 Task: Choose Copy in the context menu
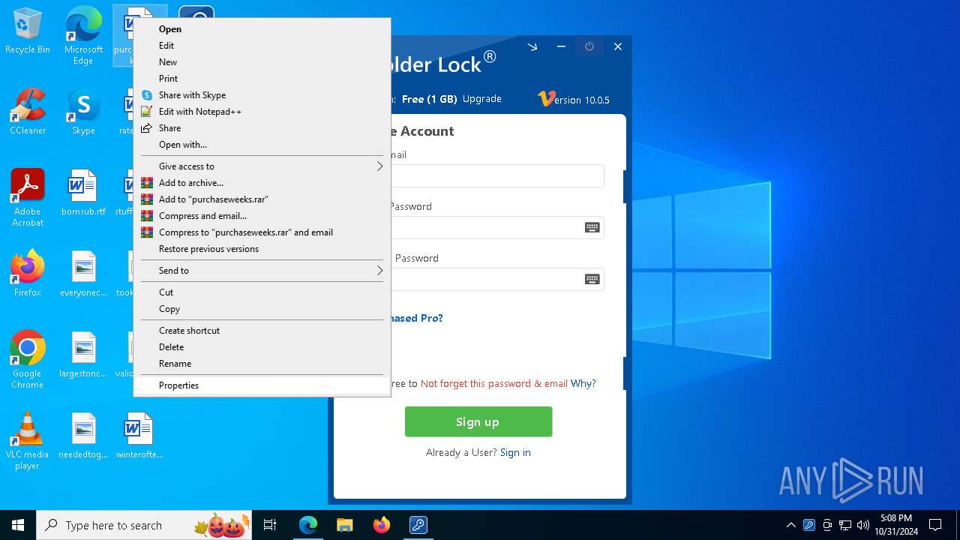tap(262, 309)
